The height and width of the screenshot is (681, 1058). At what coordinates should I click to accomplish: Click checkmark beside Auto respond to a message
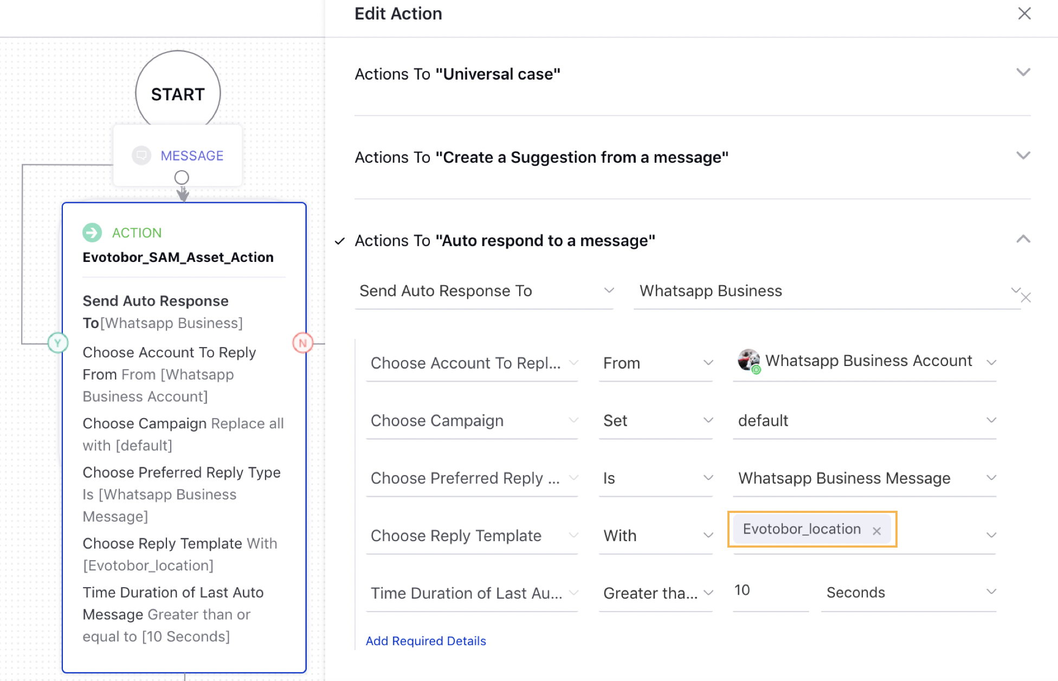[x=340, y=241]
